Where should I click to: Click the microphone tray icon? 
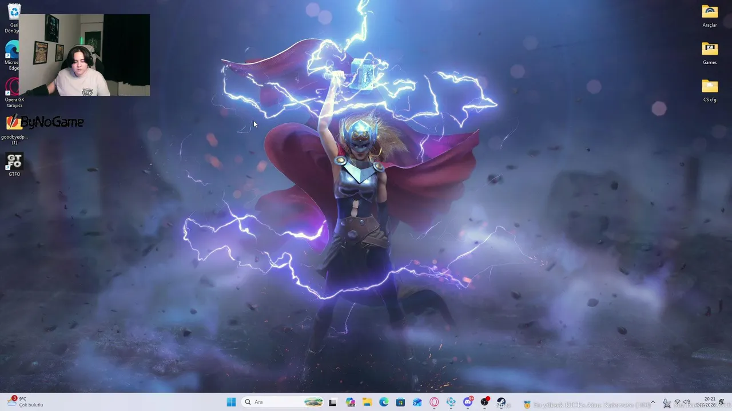pos(666,403)
